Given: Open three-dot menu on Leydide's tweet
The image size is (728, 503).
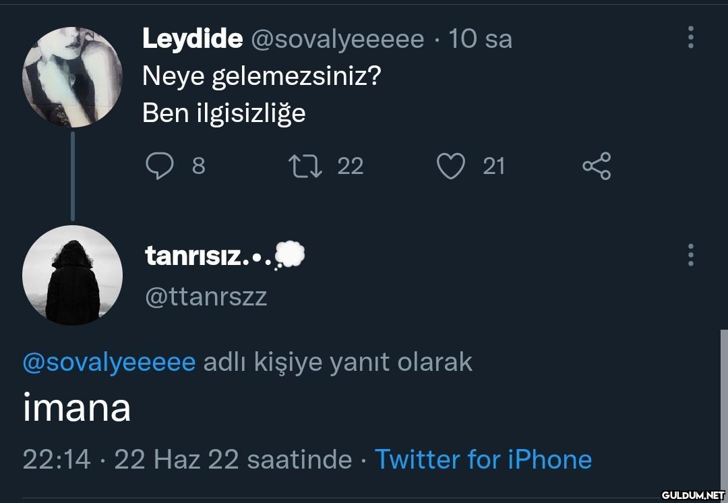Looking at the screenshot, I should (690, 37).
